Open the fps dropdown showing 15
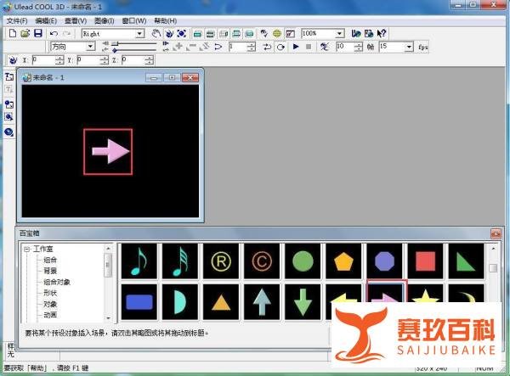Image resolution: width=510 pixels, height=376 pixels. [x=409, y=47]
